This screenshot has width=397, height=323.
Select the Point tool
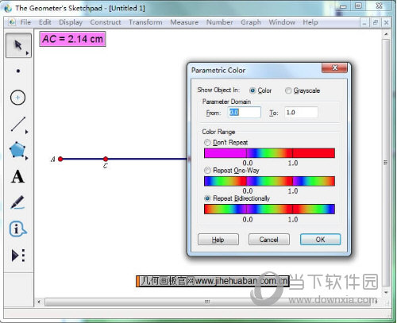[x=18, y=71]
